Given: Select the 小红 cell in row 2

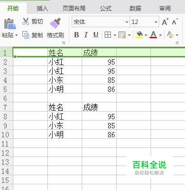Looking at the screenshot, I should [65, 62].
